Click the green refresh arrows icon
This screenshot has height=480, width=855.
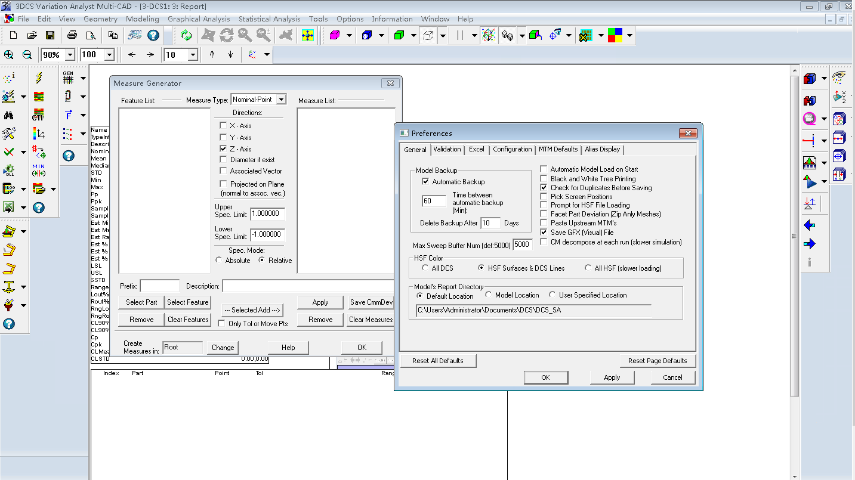click(x=186, y=36)
